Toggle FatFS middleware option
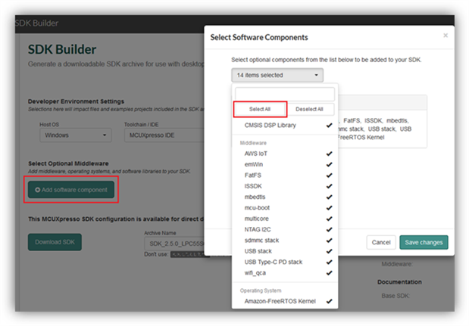 tap(285, 175)
